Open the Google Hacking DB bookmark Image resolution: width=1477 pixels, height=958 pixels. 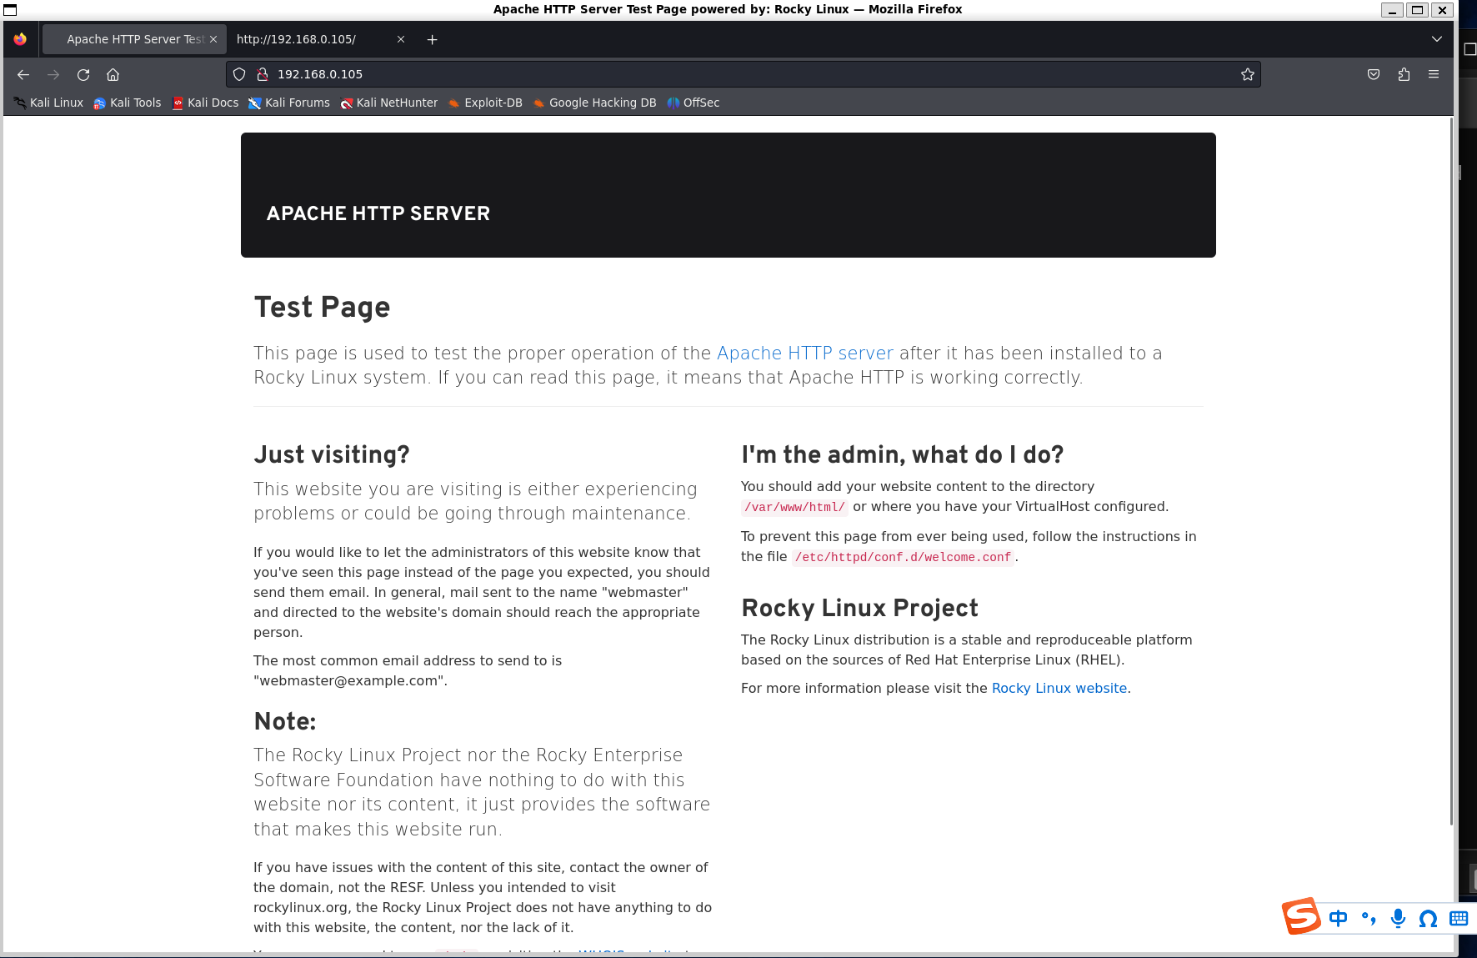595,103
